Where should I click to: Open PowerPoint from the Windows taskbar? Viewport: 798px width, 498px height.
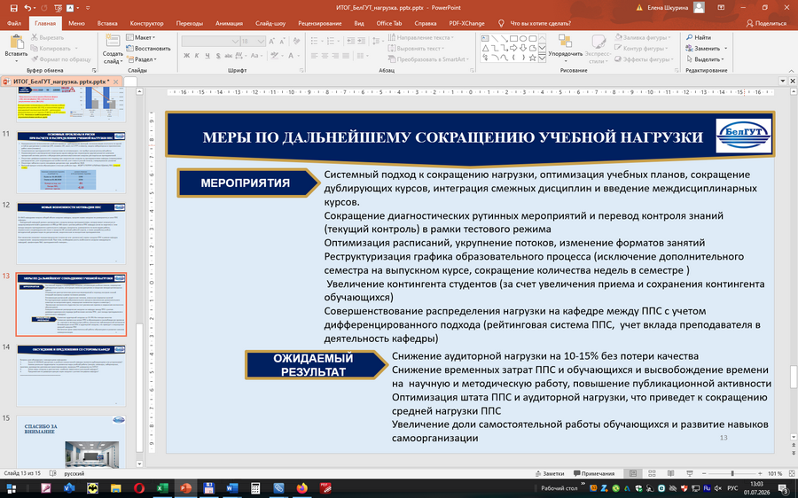pyautogui.click(x=185, y=488)
